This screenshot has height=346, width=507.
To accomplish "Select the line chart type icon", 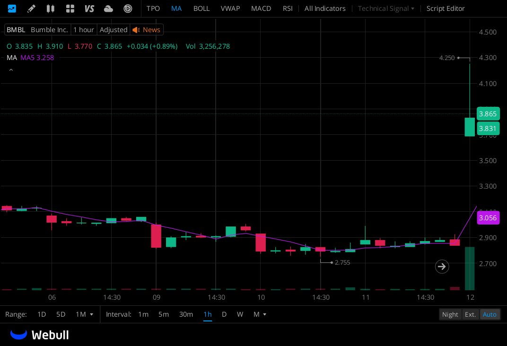I will tap(12, 9).
